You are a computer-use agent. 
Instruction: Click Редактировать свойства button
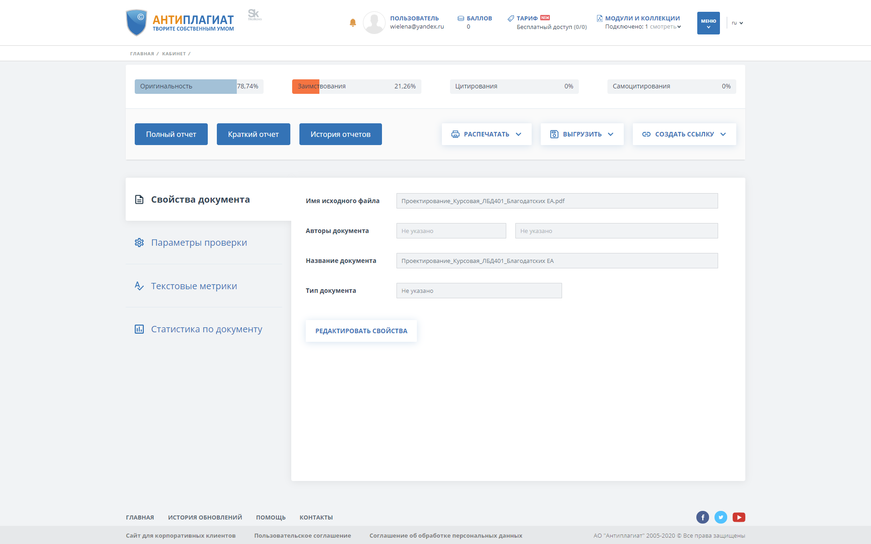click(361, 331)
